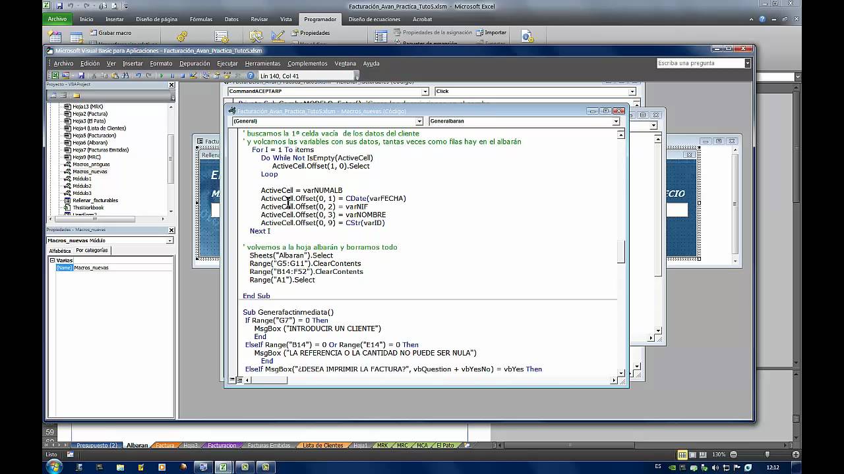Select the Alfabética properties tab
The width and height of the screenshot is (844, 474).
pyautogui.click(x=60, y=251)
